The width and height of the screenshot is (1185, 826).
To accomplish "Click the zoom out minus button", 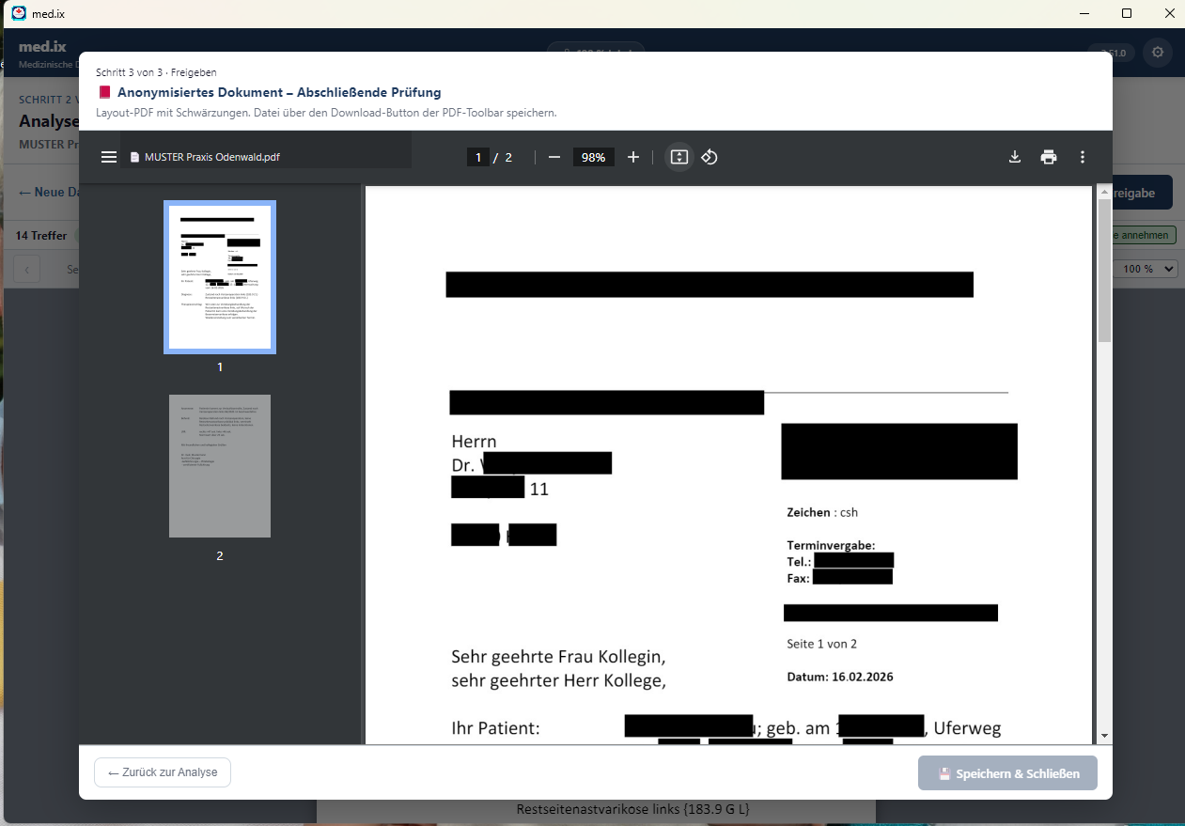I will click(554, 157).
